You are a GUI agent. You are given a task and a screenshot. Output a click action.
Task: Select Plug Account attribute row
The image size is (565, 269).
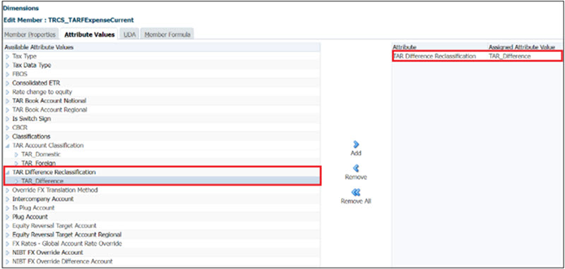point(162,217)
